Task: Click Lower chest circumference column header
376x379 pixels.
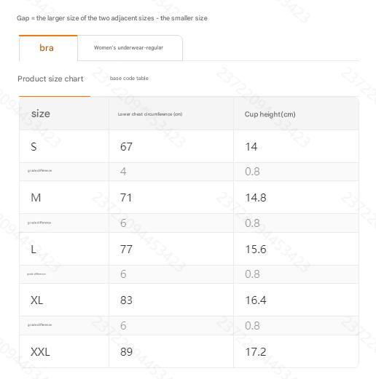Action: coord(150,114)
